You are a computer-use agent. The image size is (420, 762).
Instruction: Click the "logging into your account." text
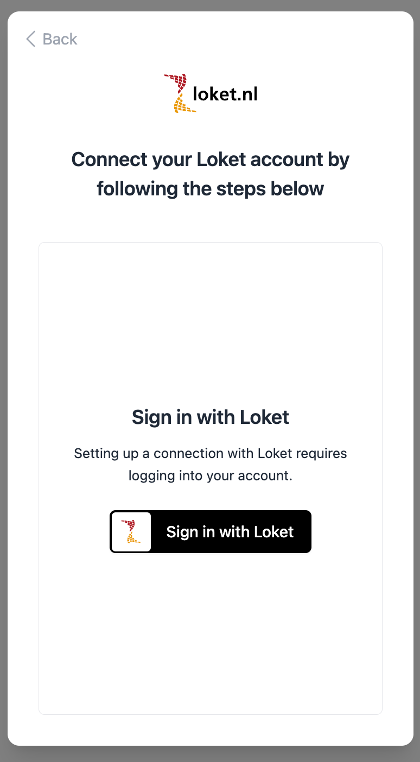coord(211,476)
